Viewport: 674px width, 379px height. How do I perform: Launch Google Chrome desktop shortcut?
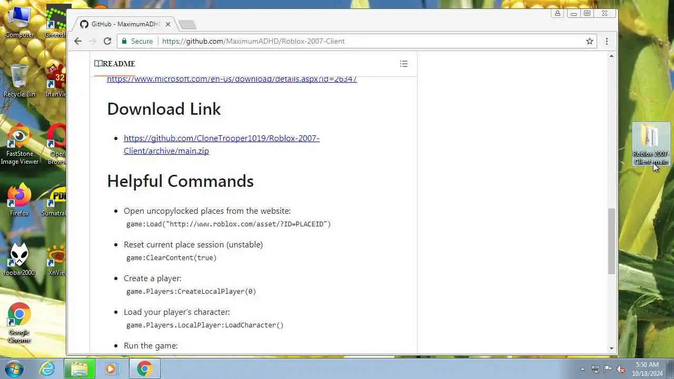19,323
